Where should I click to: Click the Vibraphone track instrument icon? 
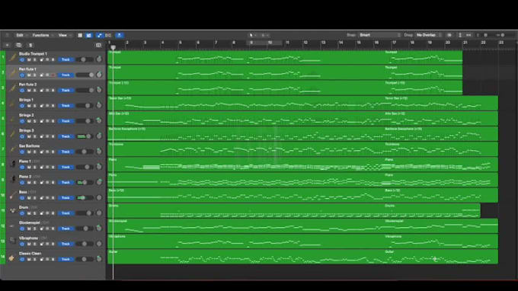(12, 241)
